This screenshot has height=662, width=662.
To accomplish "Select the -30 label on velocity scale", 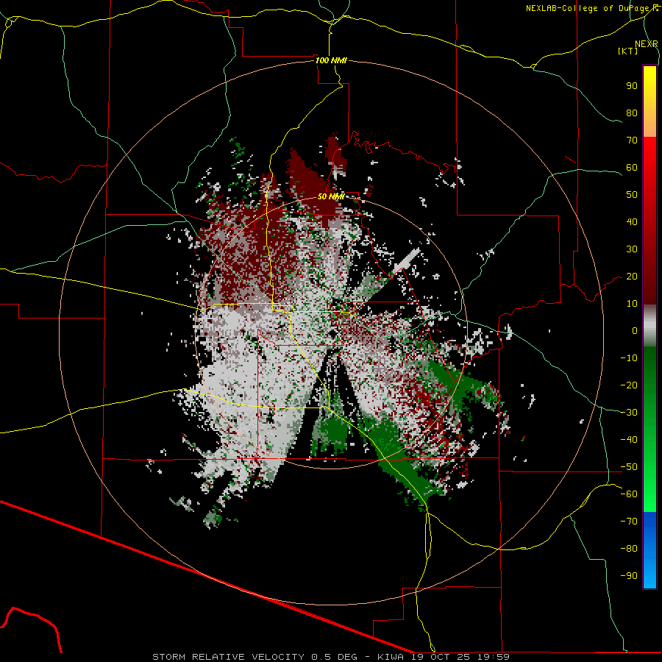I will tap(629, 413).
